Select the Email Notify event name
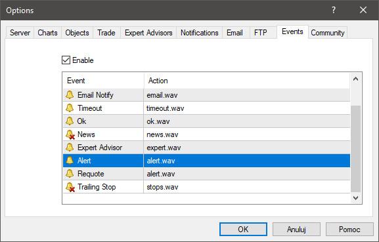379x242 pixels. click(x=95, y=95)
